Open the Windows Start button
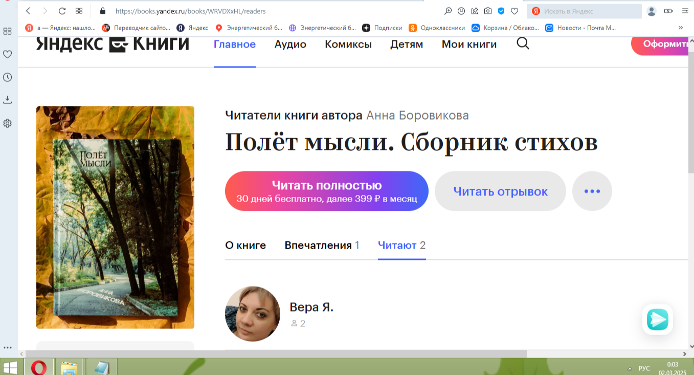This screenshot has width=694, height=375. pyautogui.click(x=10, y=367)
